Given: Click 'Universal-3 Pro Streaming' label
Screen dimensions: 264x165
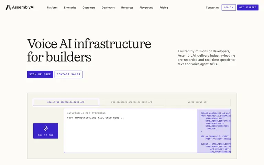Looking at the screenshot, I should click(x=86, y=113).
